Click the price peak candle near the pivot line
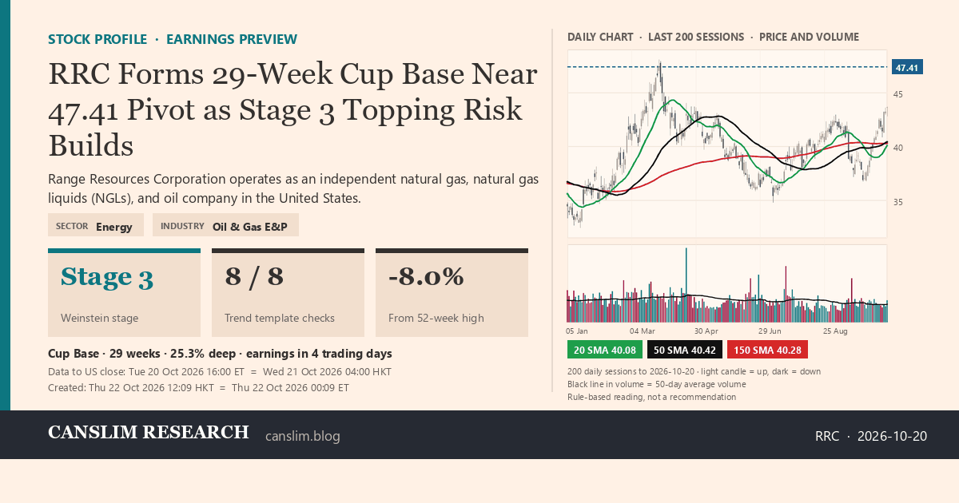Image resolution: width=959 pixels, height=503 pixels. [x=659, y=77]
